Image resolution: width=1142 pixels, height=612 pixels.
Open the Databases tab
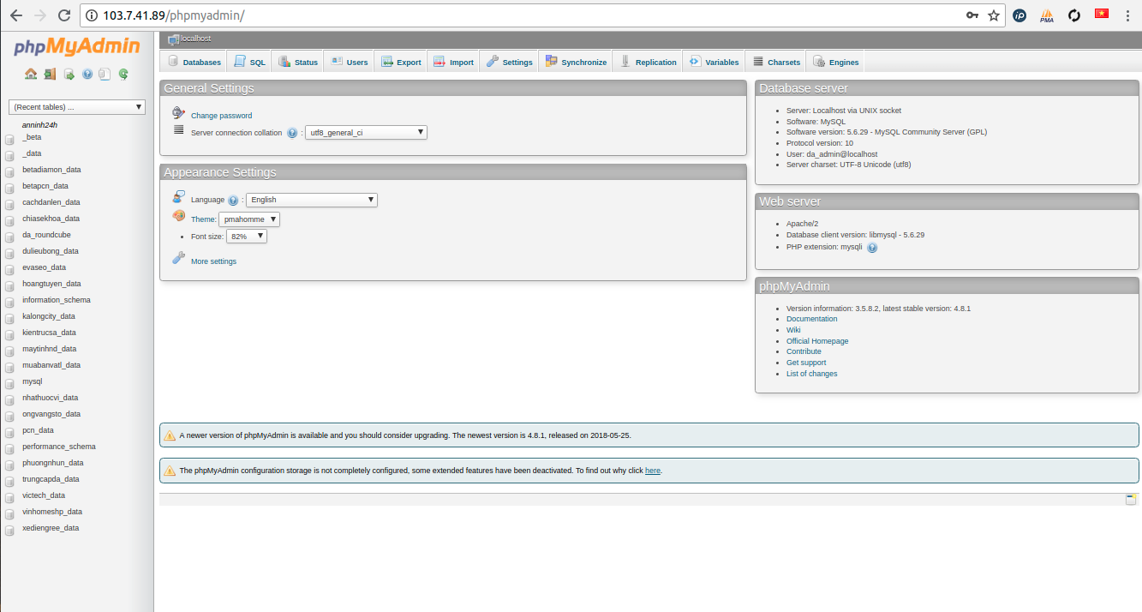point(194,62)
